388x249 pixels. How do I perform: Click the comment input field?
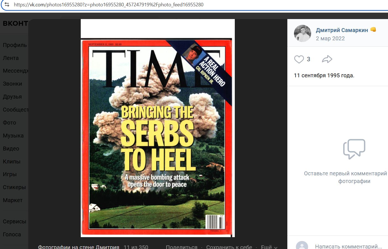click(348, 246)
